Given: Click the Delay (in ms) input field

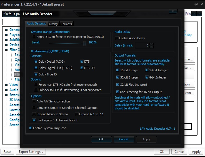Looking at the screenshot, I should 142,45.
